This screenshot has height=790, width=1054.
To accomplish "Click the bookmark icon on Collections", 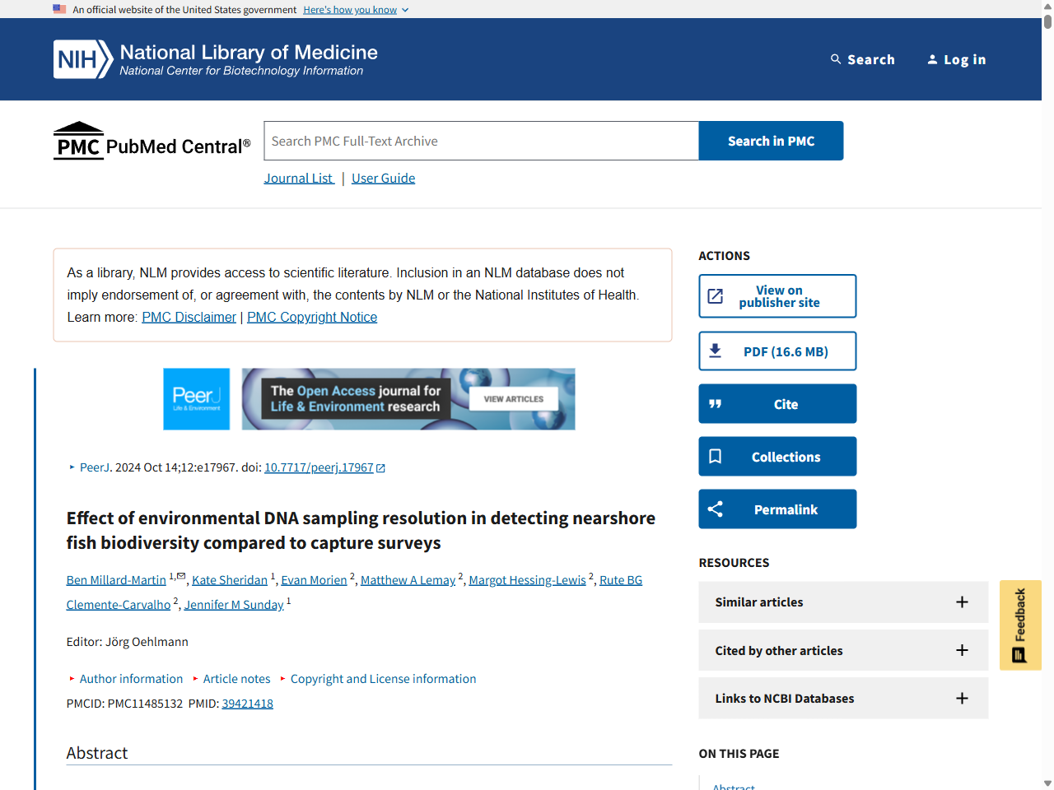I will pyautogui.click(x=716, y=457).
